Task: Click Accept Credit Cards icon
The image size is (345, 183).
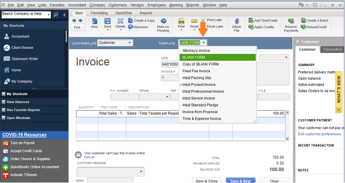Action: pos(6,151)
